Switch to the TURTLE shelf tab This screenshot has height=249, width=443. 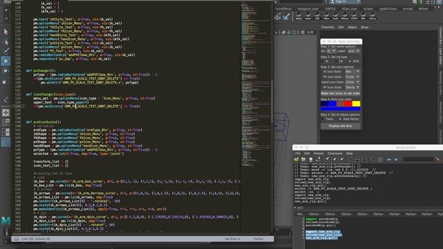coord(330,9)
